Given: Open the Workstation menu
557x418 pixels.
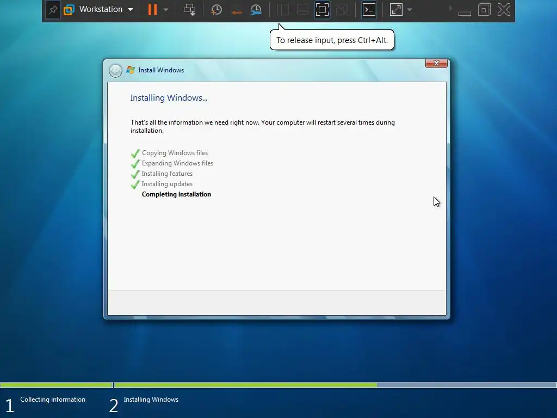Looking at the screenshot, I should click(106, 9).
